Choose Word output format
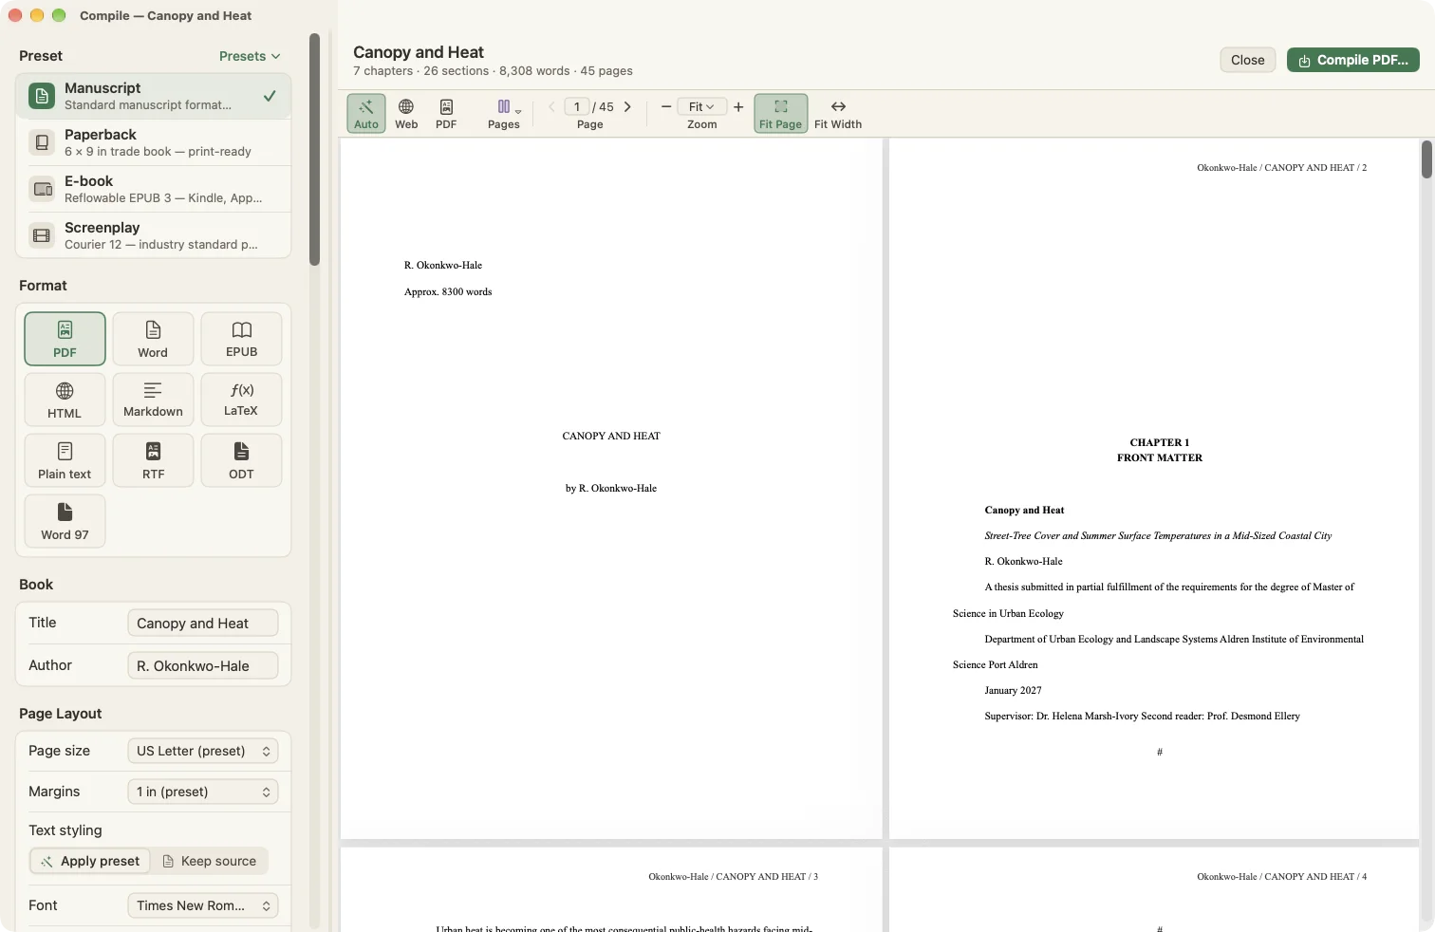 click(153, 339)
